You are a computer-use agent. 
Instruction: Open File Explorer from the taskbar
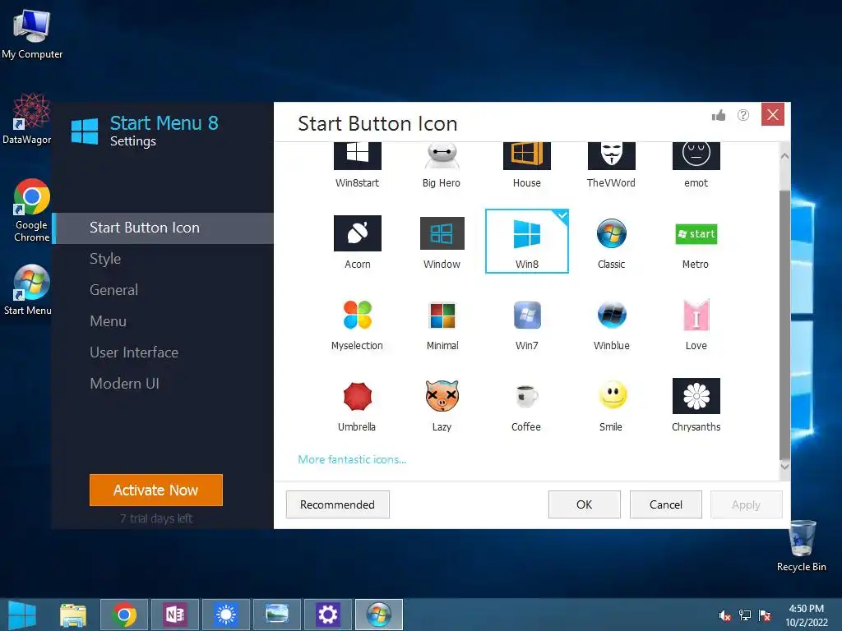pyautogui.click(x=73, y=615)
